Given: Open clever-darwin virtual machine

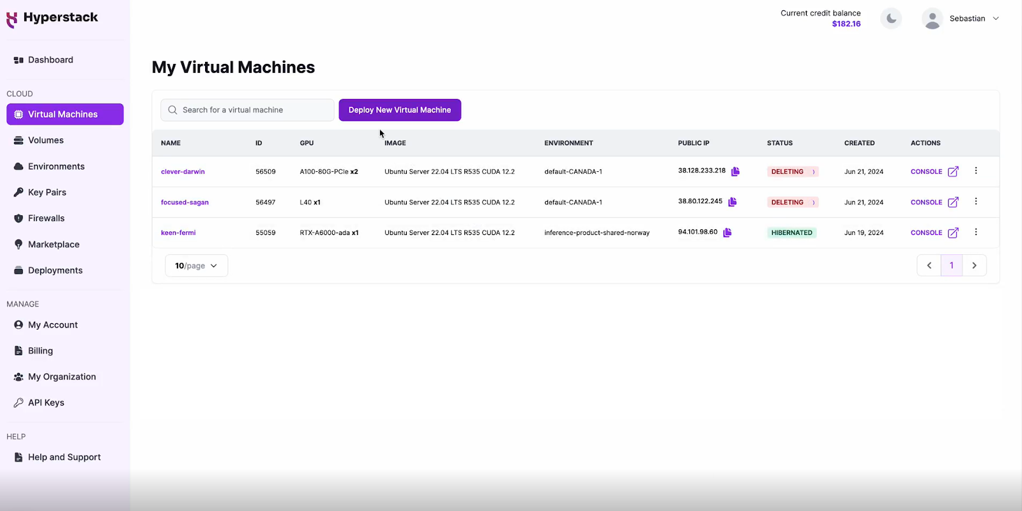Looking at the screenshot, I should click(183, 172).
